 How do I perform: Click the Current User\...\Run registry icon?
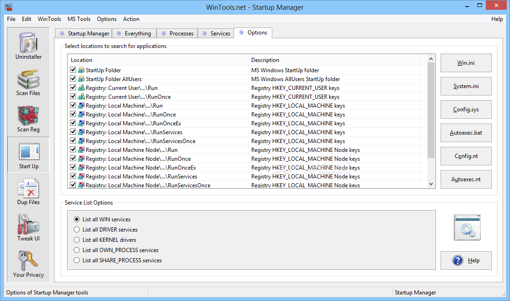tap(81, 88)
